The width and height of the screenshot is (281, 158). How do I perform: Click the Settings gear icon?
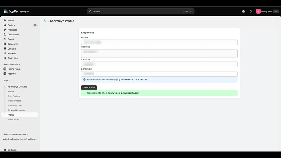5,150
